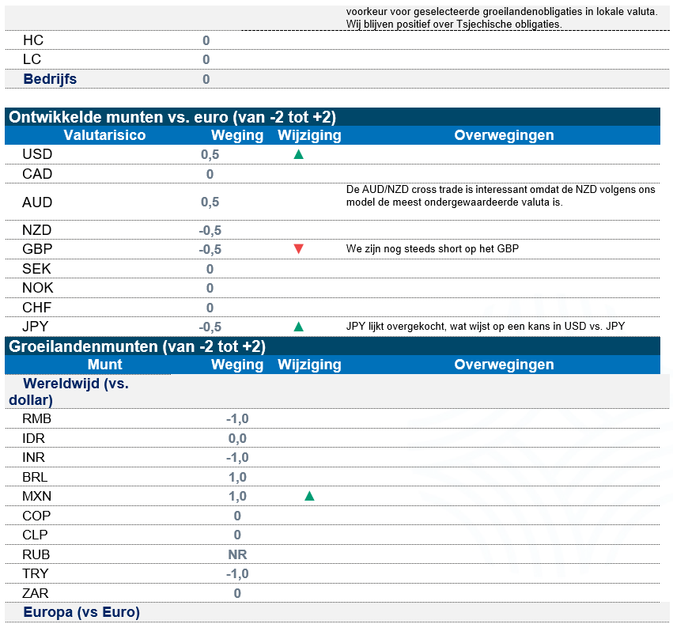Select the RUB weighting cell 'NR'
673x624 pixels.
237,554
